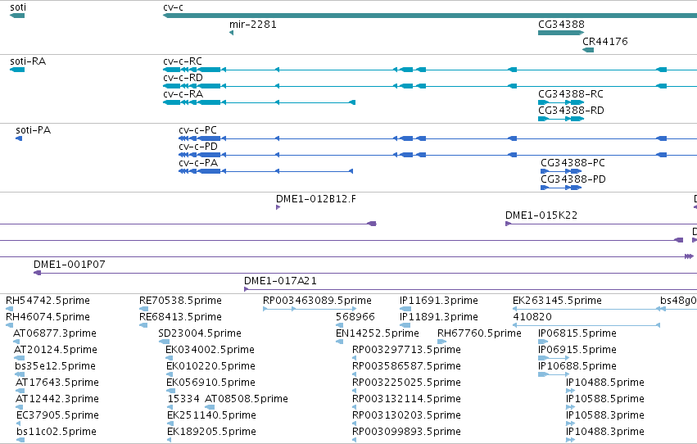Screen dimensions: 697x444
Task: Select EST IP11691.3prime
Action: point(439,301)
